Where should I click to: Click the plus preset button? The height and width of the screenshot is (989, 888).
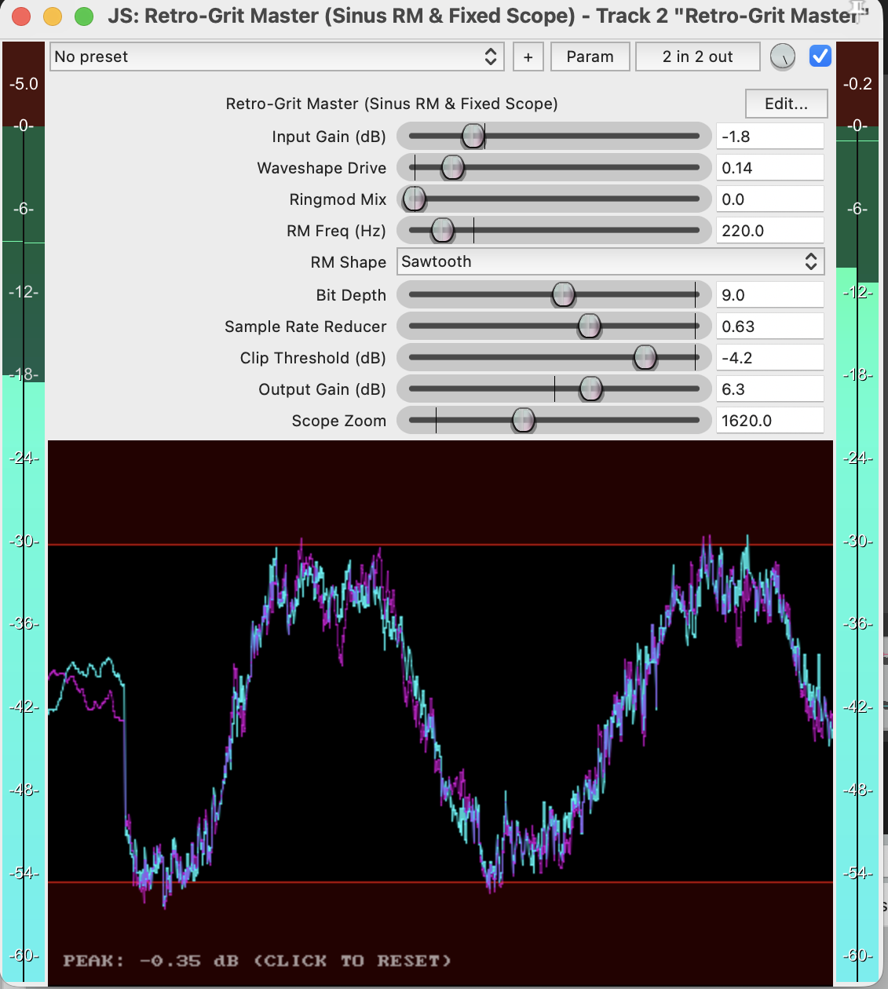(x=528, y=57)
